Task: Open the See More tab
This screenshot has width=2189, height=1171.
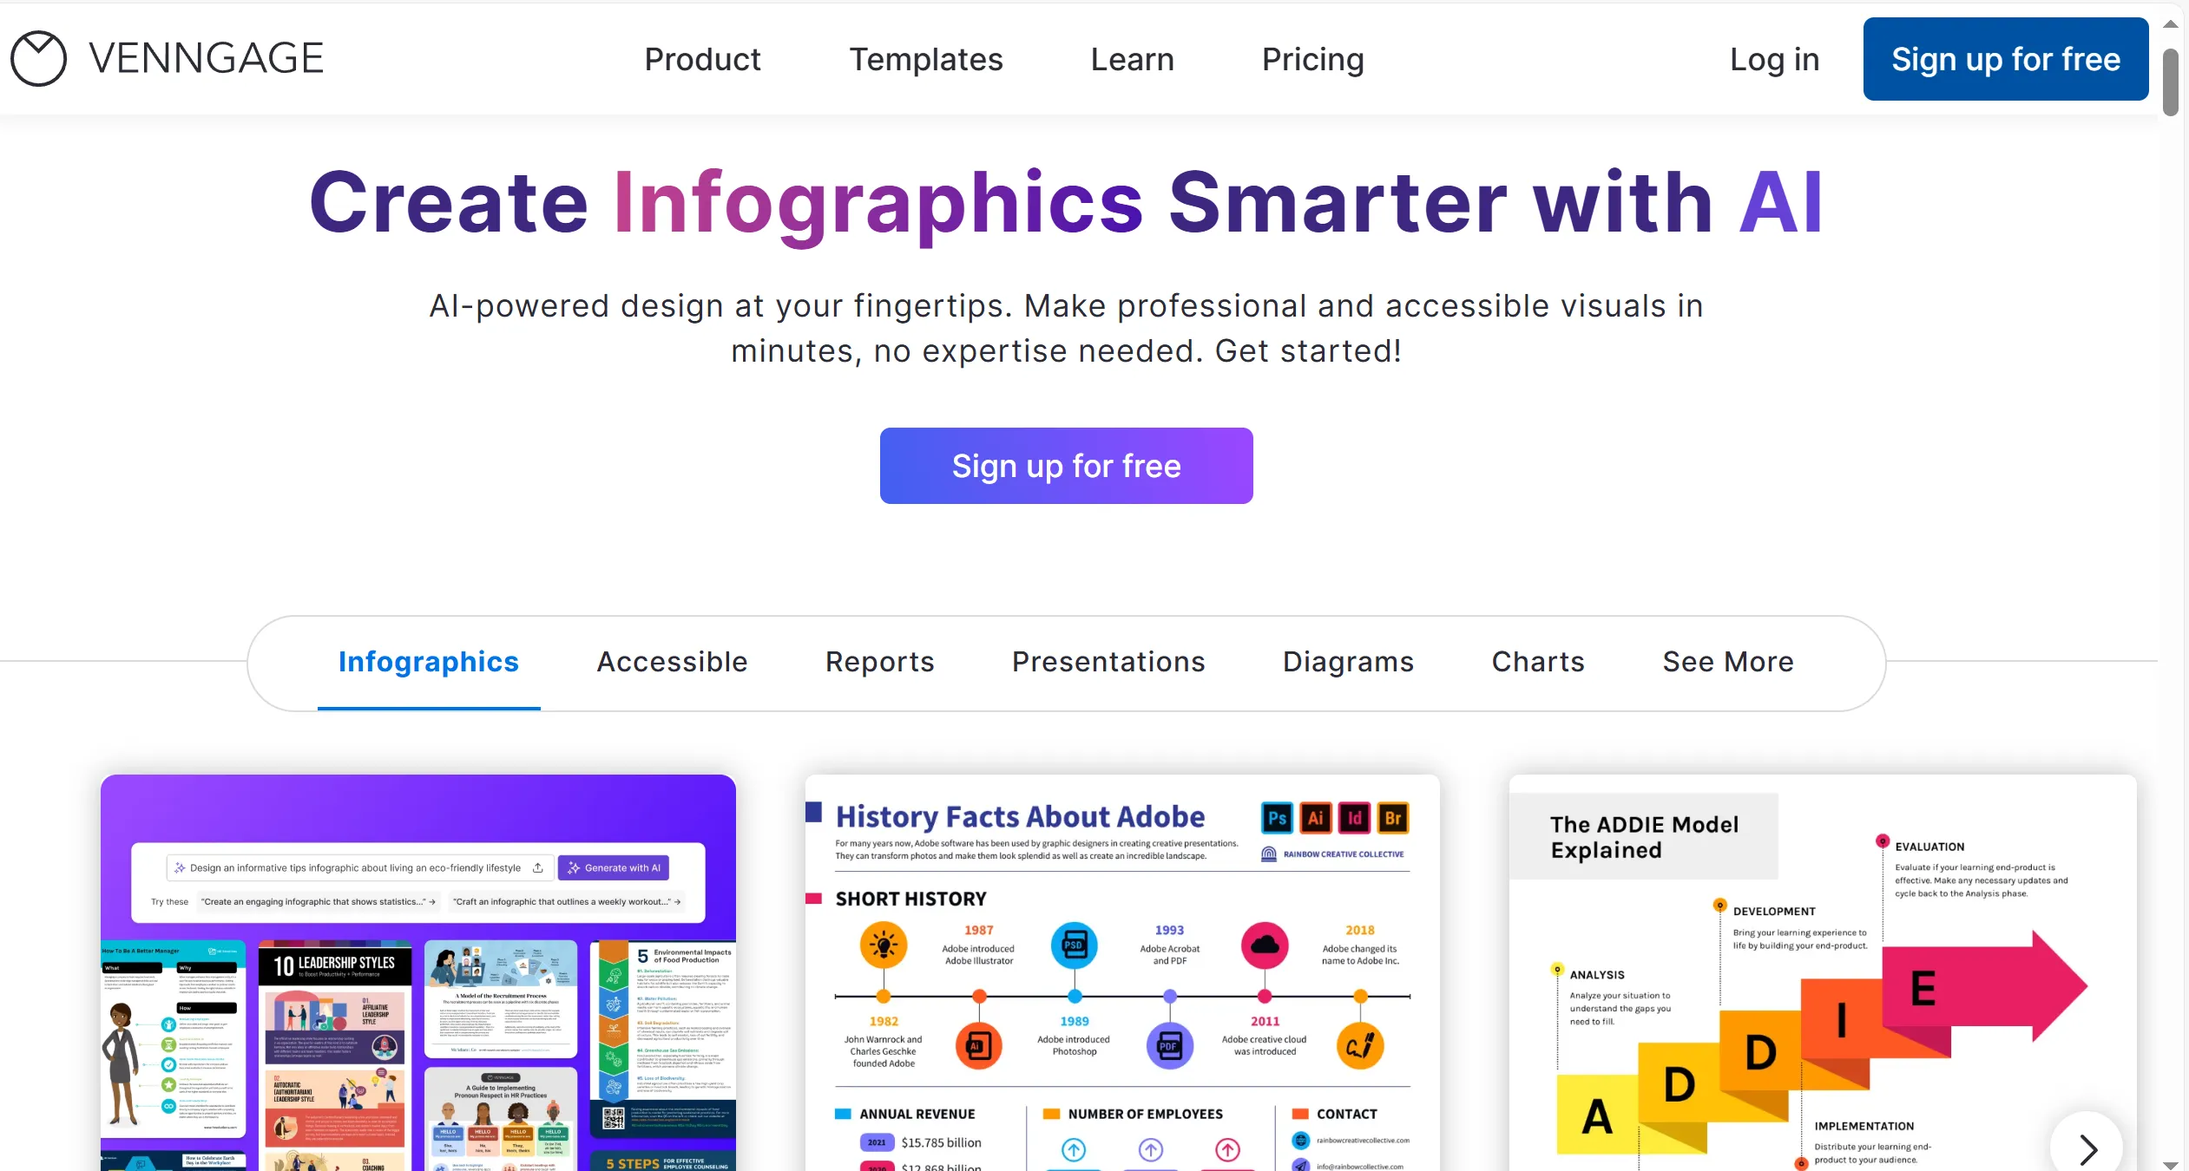Action: 1727,662
